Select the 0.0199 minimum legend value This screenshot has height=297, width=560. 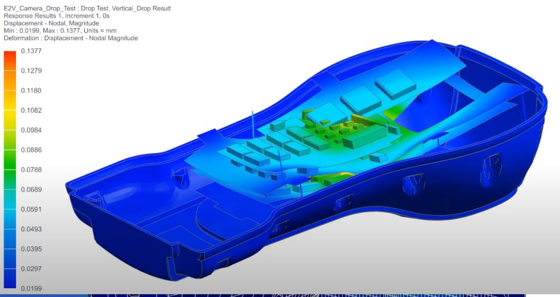point(31,288)
